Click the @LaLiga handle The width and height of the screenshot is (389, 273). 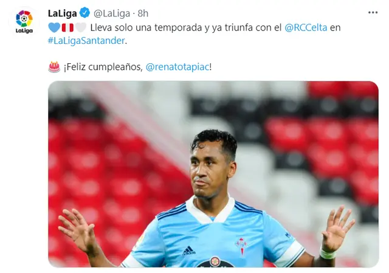[x=112, y=13]
